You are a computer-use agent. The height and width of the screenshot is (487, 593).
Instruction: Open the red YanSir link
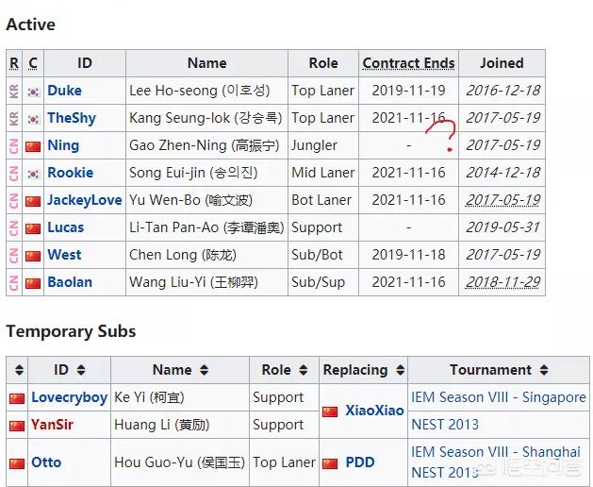52,425
